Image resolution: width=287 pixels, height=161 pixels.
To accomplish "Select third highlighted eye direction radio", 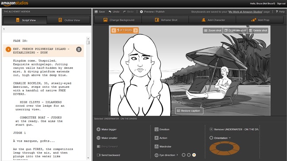I will click(x=194, y=155).
